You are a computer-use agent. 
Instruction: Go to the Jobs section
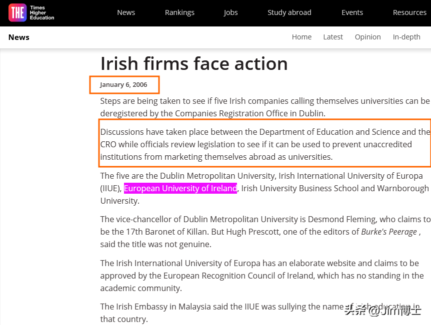(x=230, y=12)
